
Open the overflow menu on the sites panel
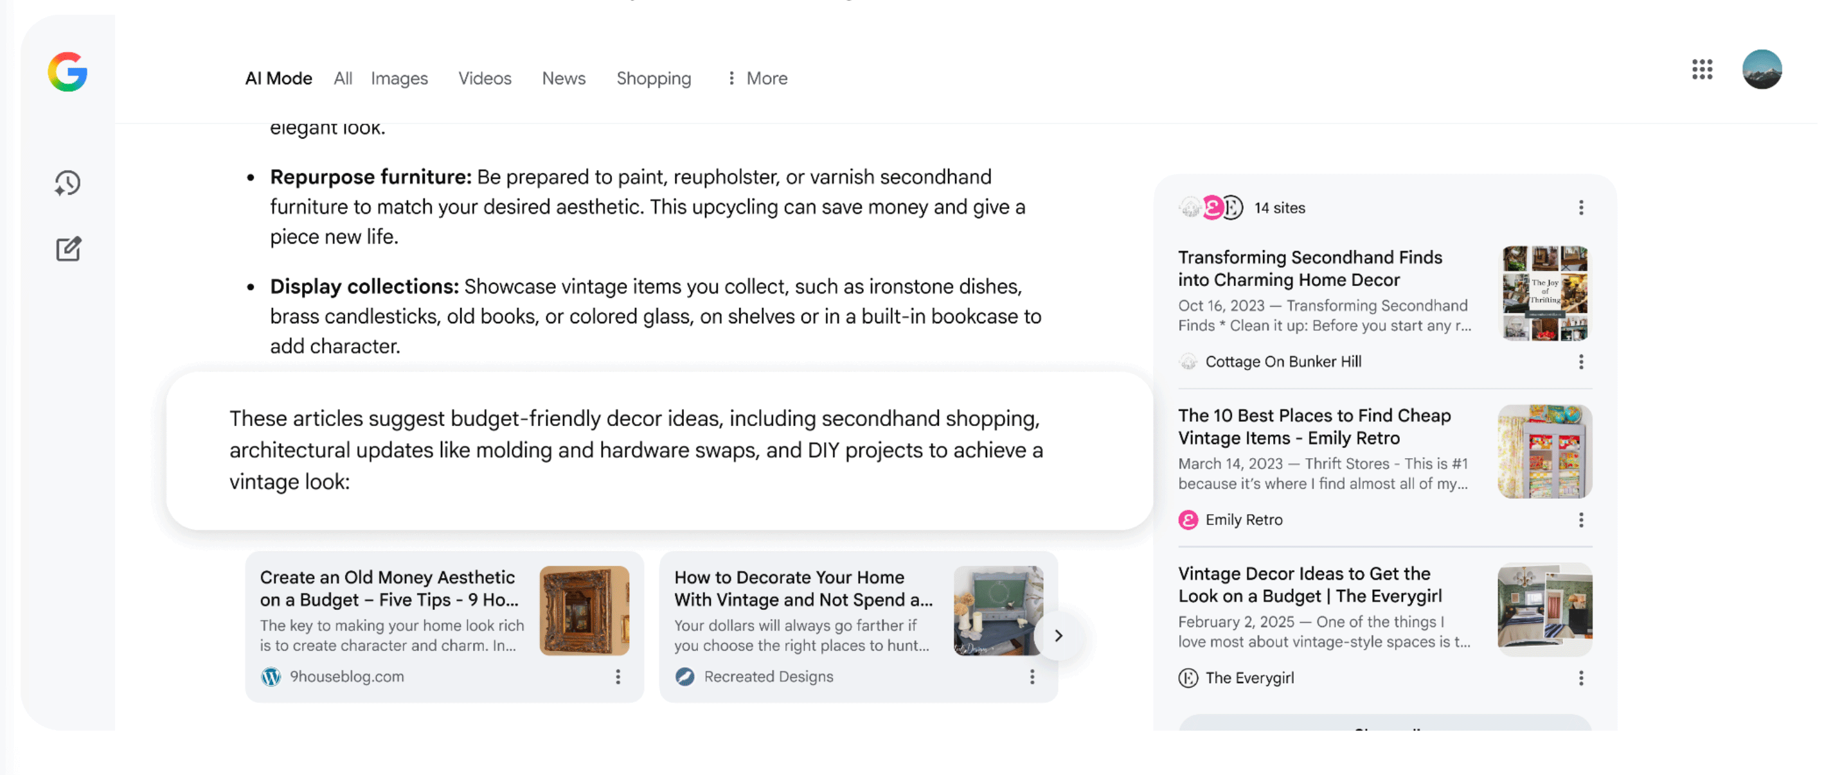tap(1581, 208)
